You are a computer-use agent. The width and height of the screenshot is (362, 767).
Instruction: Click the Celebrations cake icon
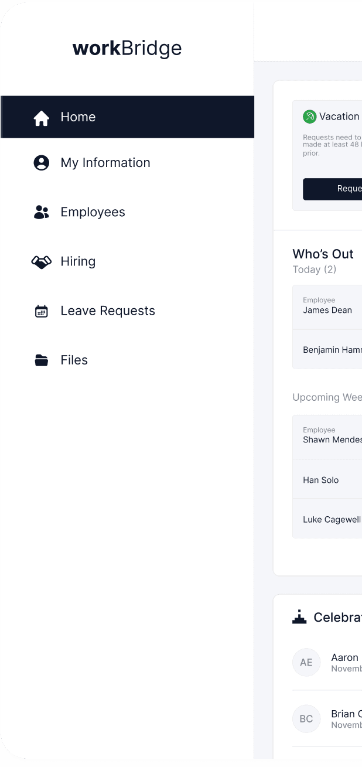coord(299,617)
